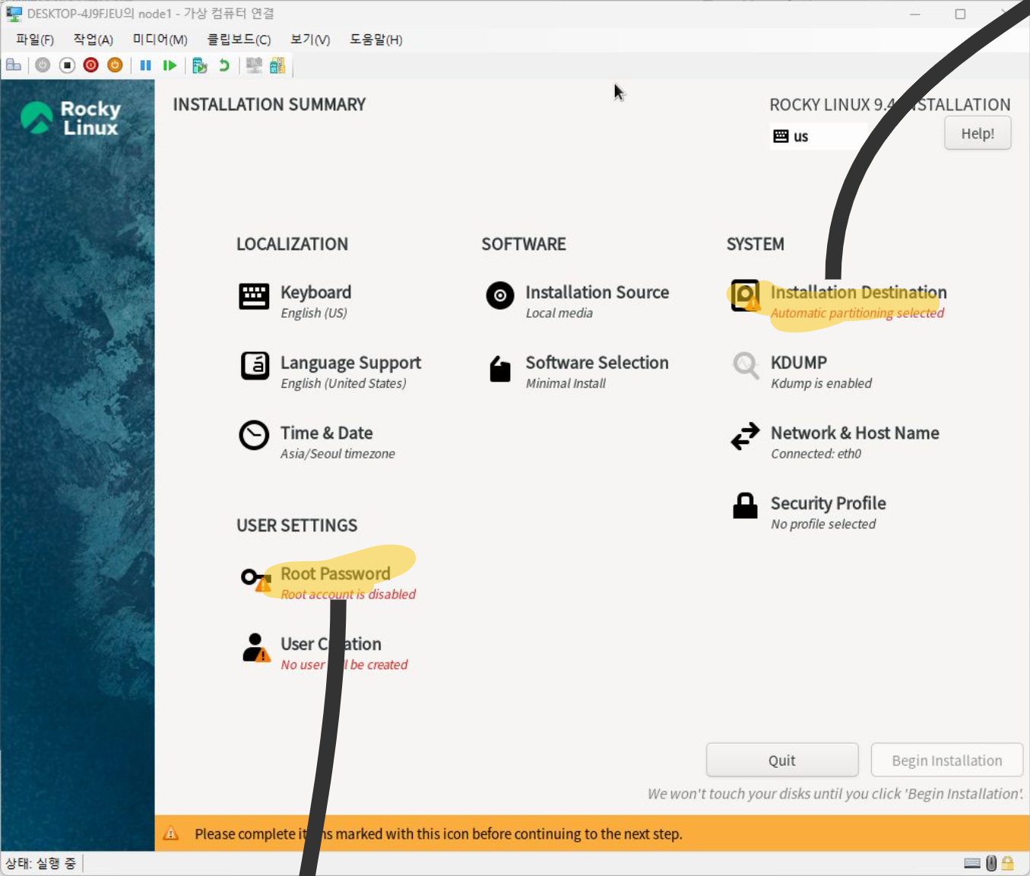Click the grey enhanced session monitor icon

[254, 65]
